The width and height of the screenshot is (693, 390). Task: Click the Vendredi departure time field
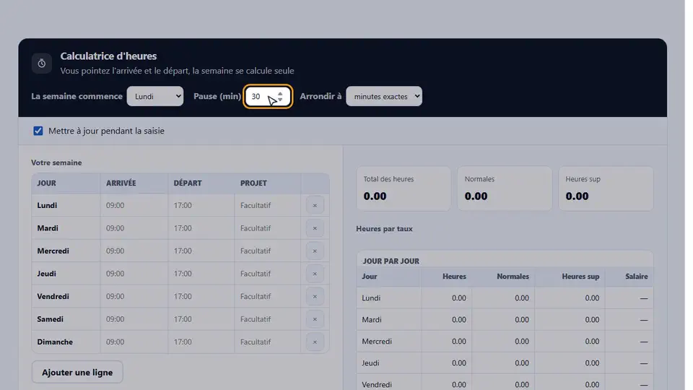tap(201, 296)
